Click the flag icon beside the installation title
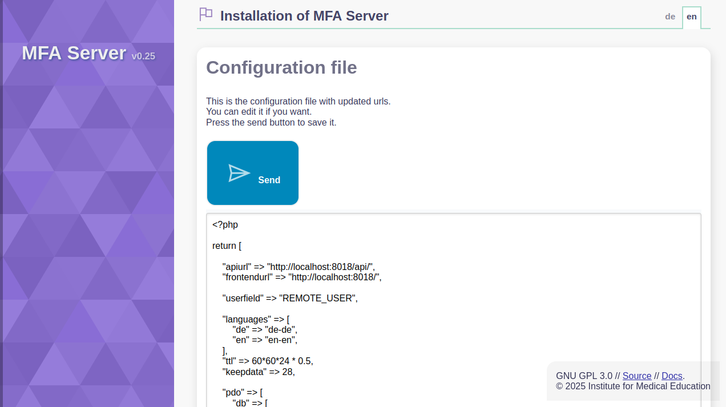The height and width of the screenshot is (407, 726). coord(205,14)
